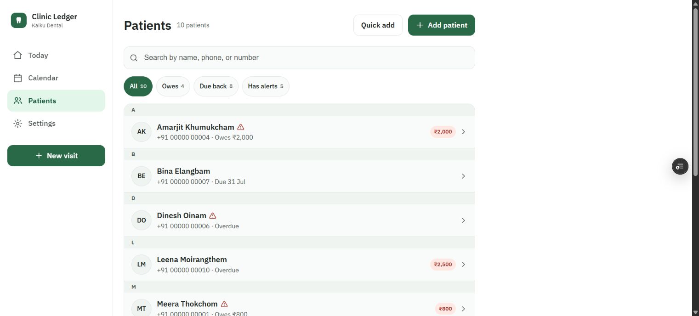Click the alert triangle beside Meera Thokchom
This screenshot has width=699, height=316.
[224, 304]
